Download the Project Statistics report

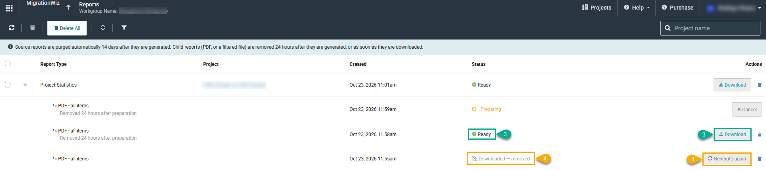pyautogui.click(x=732, y=85)
